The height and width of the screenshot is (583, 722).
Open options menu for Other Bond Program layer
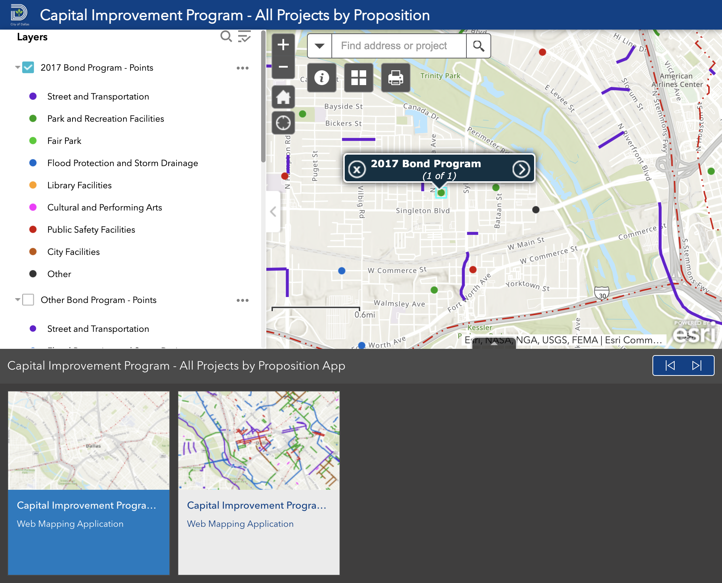(x=243, y=300)
